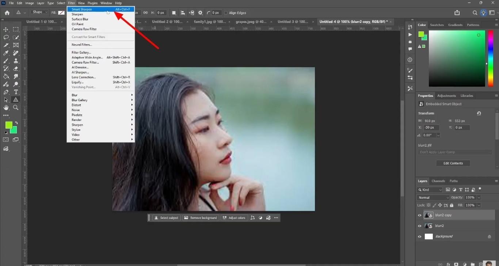Open the Search magnifier at top right
The width and height of the screenshot is (499, 266).
(x=475, y=13)
